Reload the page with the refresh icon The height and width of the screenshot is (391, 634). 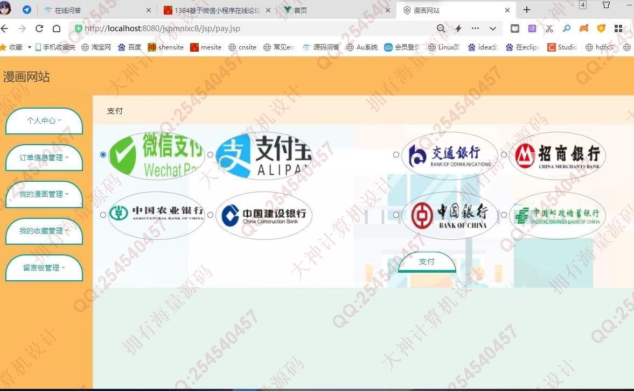(39, 29)
